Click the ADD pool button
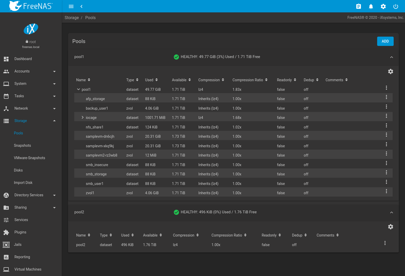This screenshot has width=405, height=276. (x=385, y=41)
